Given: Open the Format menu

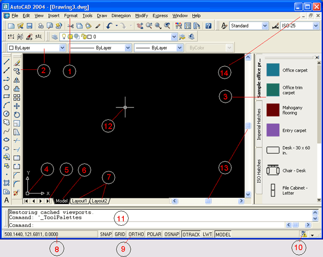Looking at the screenshot, I should [x=71, y=16].
